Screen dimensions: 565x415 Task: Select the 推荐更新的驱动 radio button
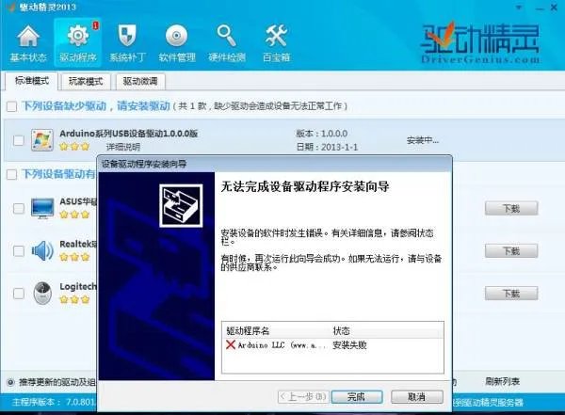click(10, 382)
